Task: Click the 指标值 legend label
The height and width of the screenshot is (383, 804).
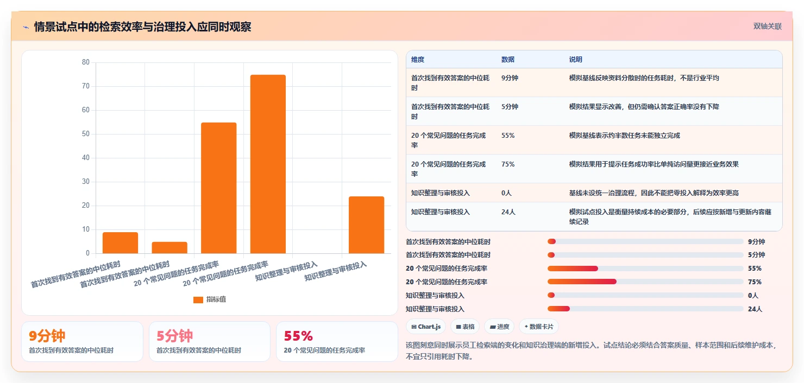Action: pos(216,299)
